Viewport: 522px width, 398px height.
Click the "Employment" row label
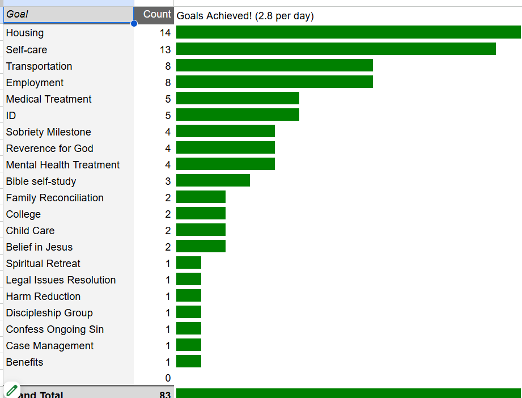35,82
